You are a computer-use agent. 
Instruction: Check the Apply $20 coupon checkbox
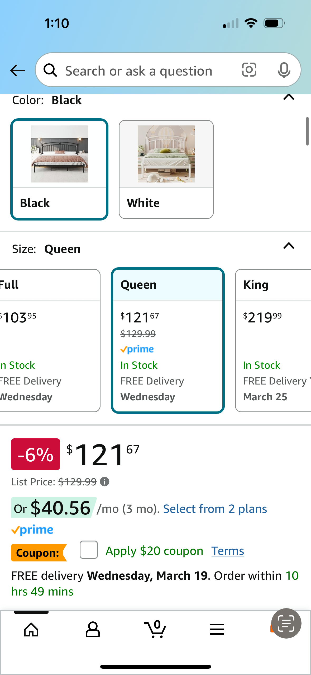pos(89,550)
